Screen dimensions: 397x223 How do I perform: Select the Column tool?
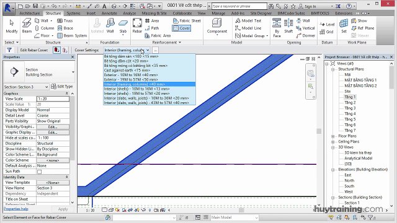45,28
